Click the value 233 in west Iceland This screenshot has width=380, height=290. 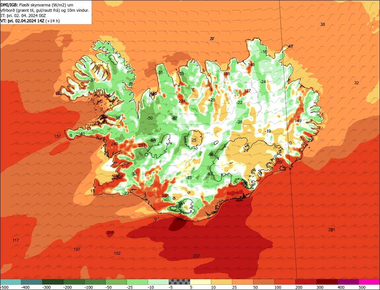(x=142, y=145)
